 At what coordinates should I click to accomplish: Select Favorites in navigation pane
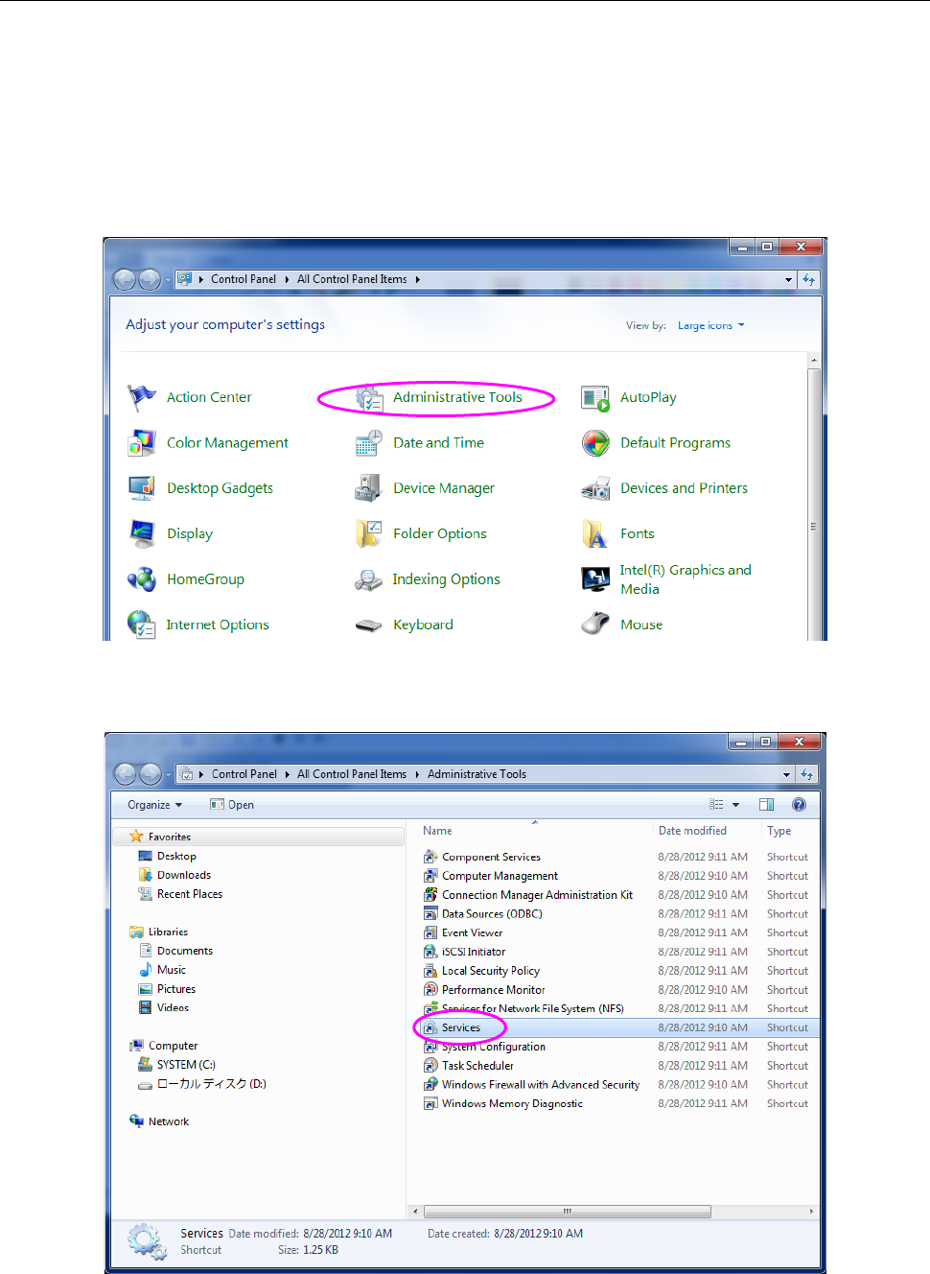click(x=170, y=837)
